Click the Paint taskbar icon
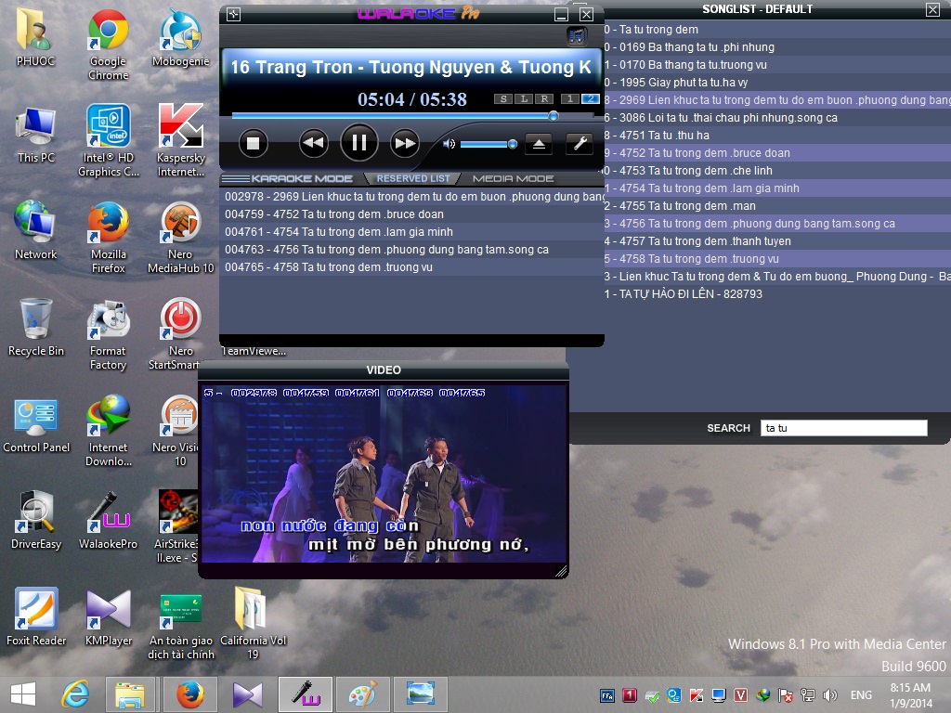The height and width of the screenshot is (713, 951). (363, 694)
